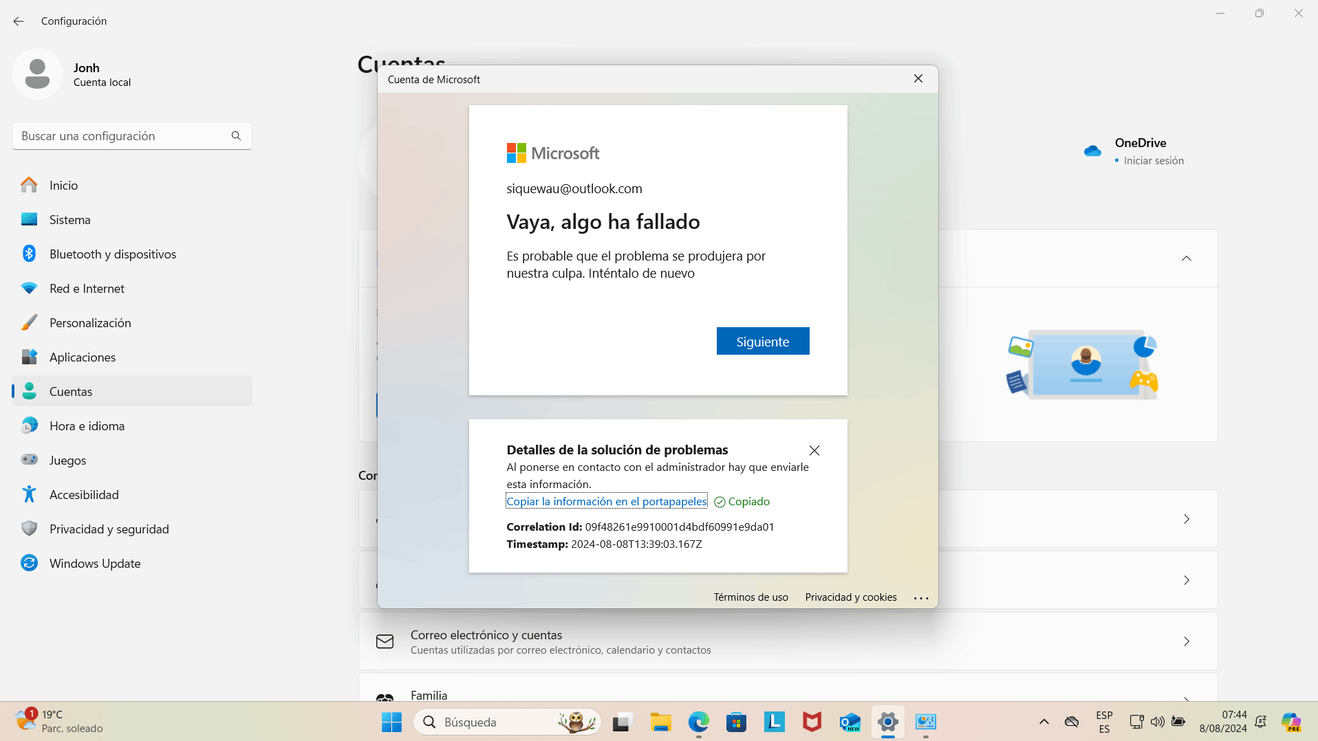
Task: Click in the Buscar una configuración field
Action: (132, 136)
